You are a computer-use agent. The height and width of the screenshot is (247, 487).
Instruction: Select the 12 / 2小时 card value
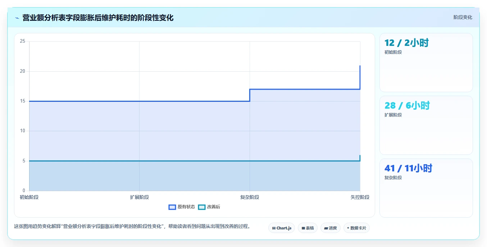pyautogui.click(x=406, y=43)
